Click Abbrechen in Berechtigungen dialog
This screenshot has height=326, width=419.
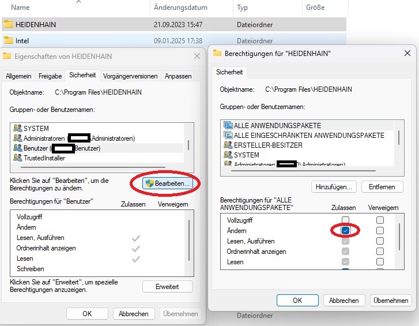click(x=343, y=301)
